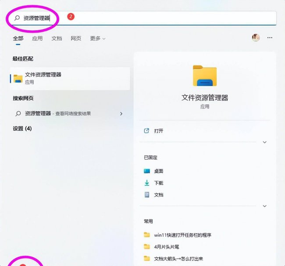The width and height of the screenshot is (285, 266).
Task: Click the web search magnifier icon for 资源管理器
Action: click(18, 114)
